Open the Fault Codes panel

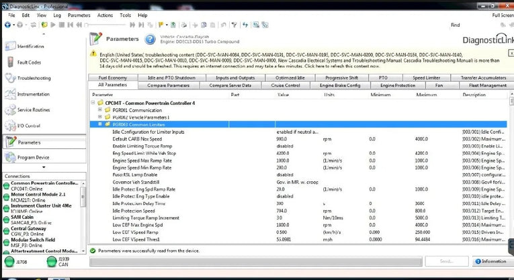point(29,62)
